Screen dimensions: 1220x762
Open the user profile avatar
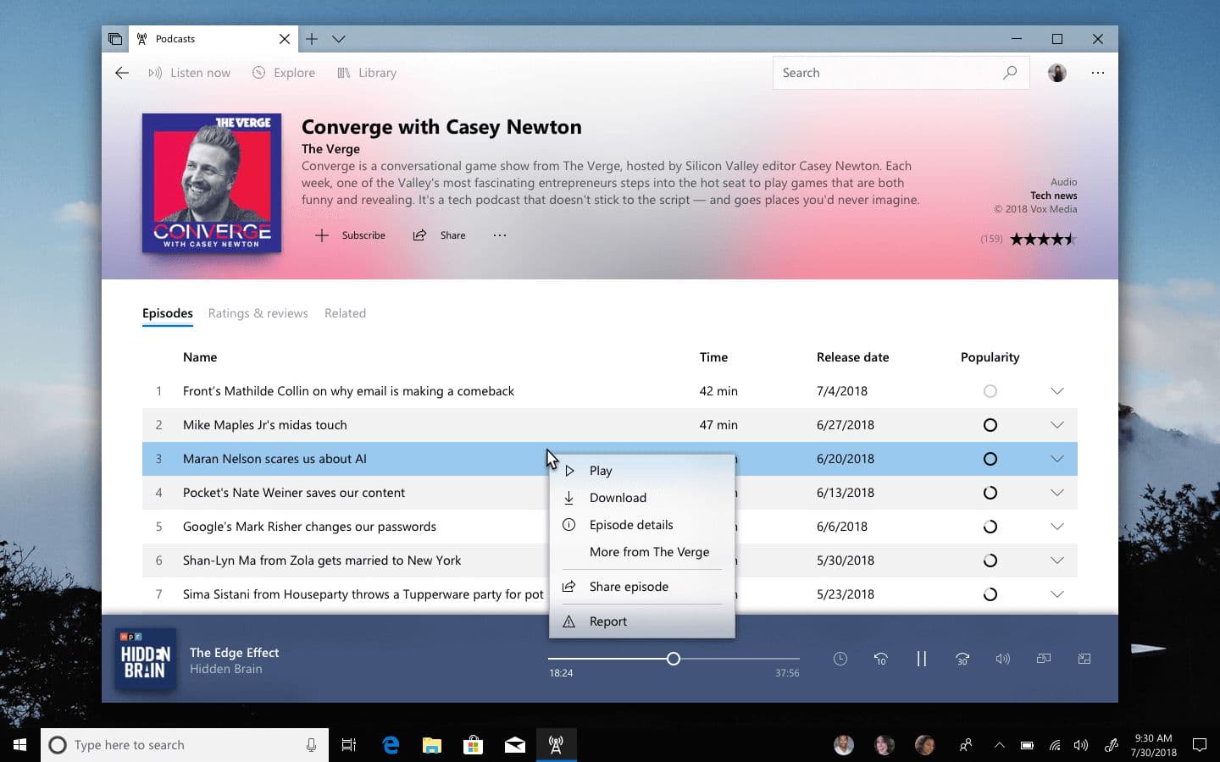coord(1057,73)
